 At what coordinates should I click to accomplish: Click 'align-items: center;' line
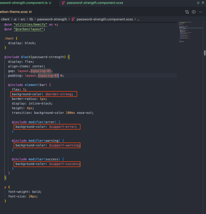pos(27,66)
